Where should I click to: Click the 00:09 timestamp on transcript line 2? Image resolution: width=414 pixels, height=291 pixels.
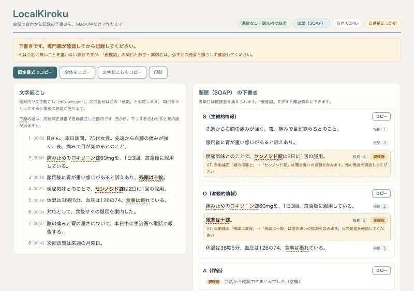point(39,158)
